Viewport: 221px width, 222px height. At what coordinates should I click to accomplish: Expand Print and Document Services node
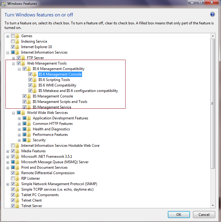coord(8,168)
